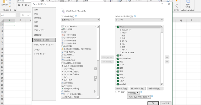Click the キャンセル button
The width and height of the screenshot is (201, 105).
coord(166,103)
